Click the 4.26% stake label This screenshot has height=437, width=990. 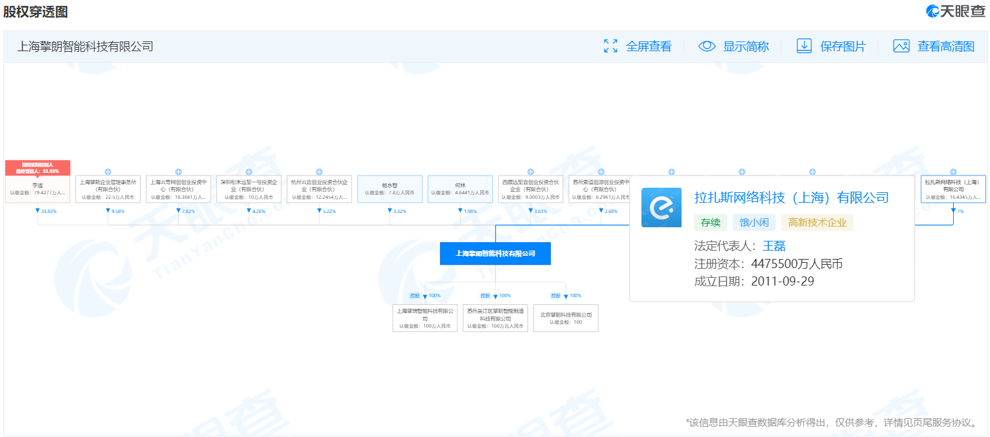(259, 211)
